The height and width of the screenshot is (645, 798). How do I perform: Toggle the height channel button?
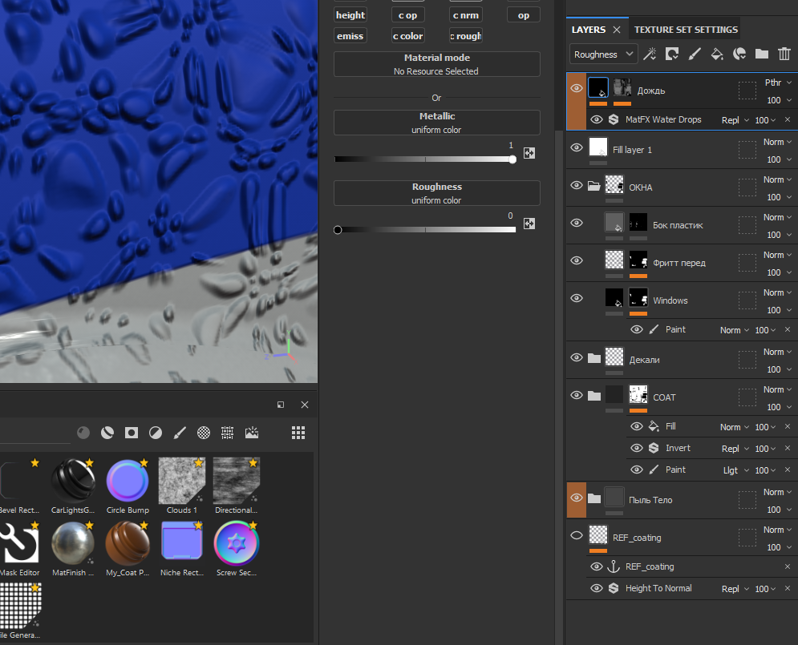click(350, 15)
